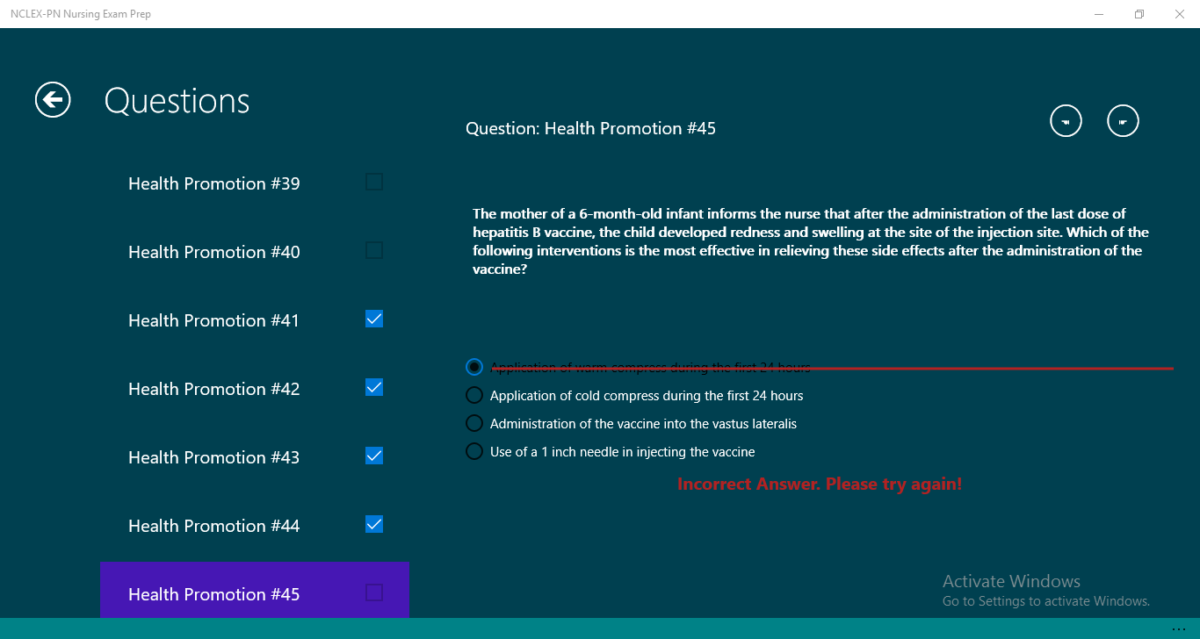Image resolution: width=1200 pixels, height=639 pixels.
Task: Select the warm compress answer radio button
Action: pyautogui.click(x=474, y=367)
